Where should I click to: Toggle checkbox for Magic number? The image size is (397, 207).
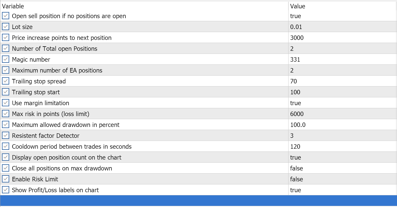point(6,59)
